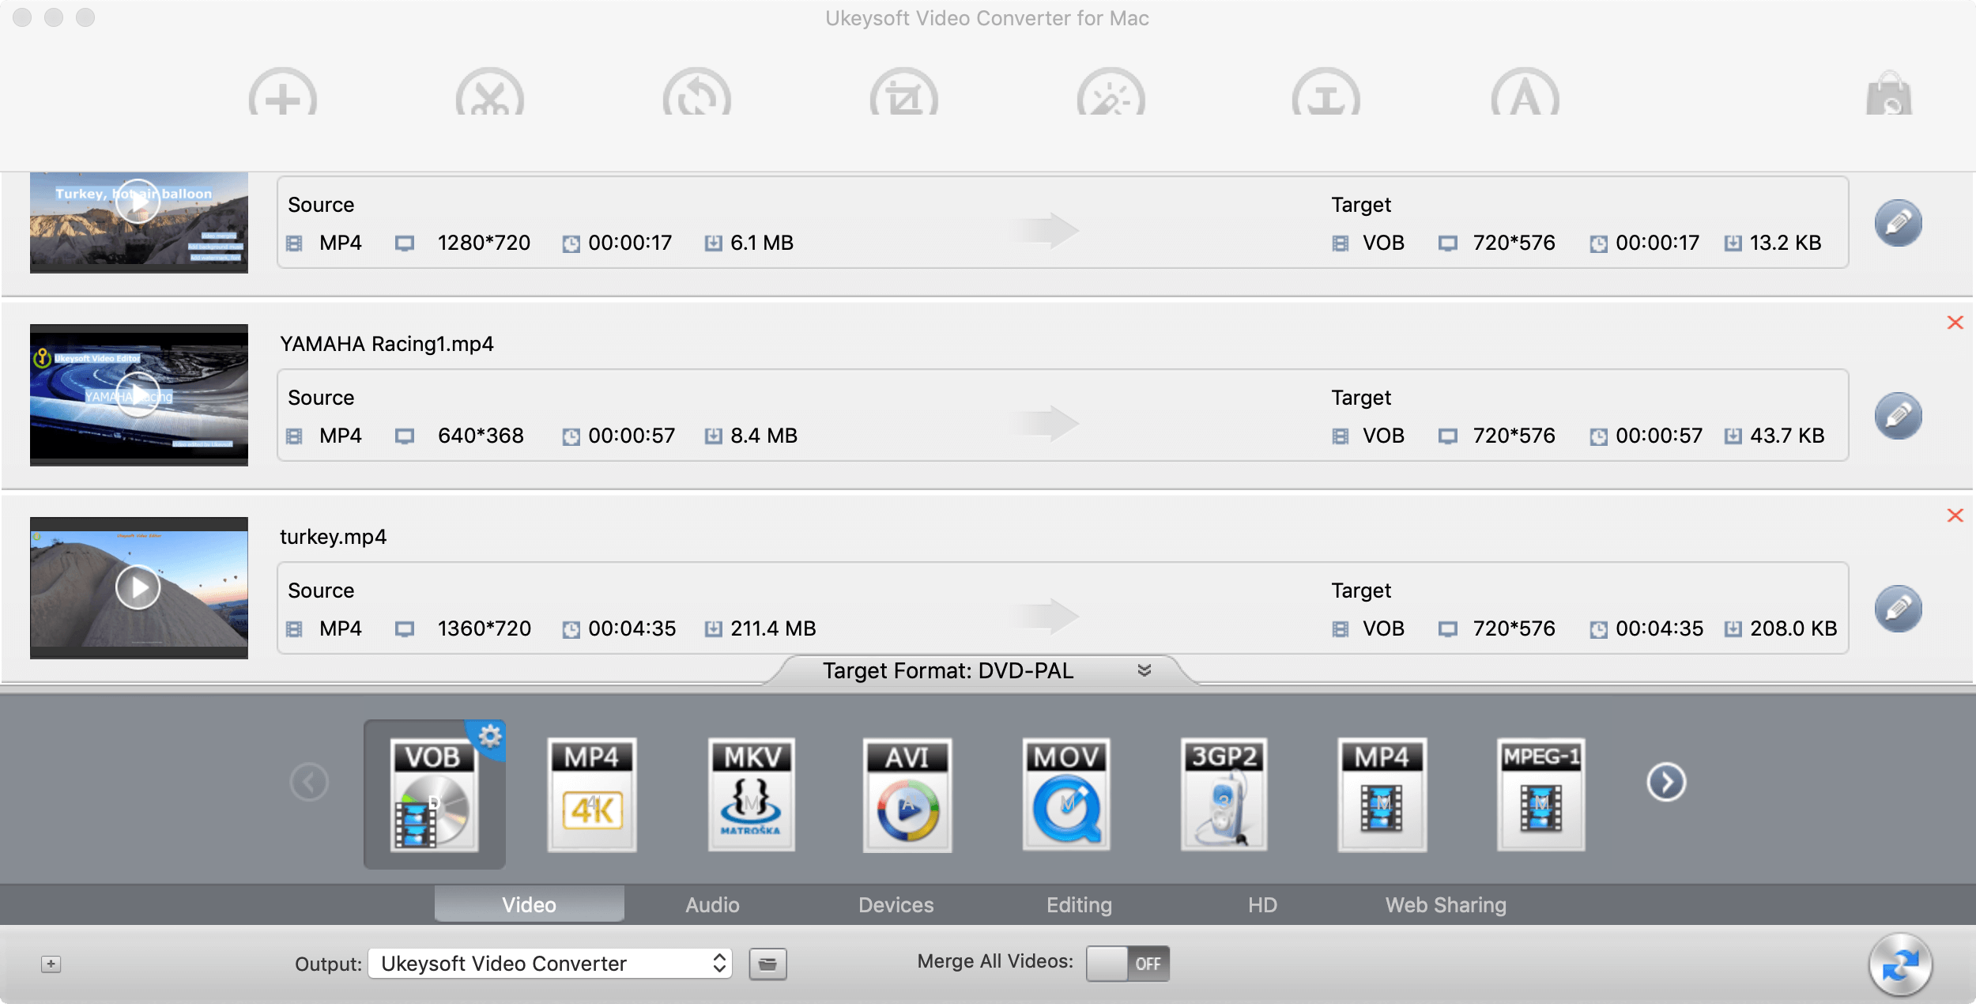Click the Web Sharing tab
Viewport: 1976px width, 1004px height.
point(1445,903)
